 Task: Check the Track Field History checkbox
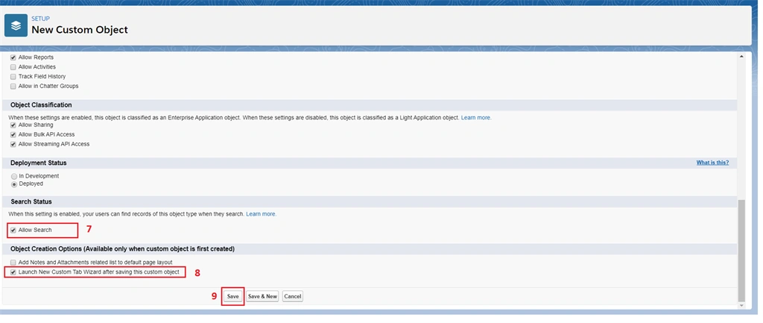pyautogui.click(x=13, y=77)
